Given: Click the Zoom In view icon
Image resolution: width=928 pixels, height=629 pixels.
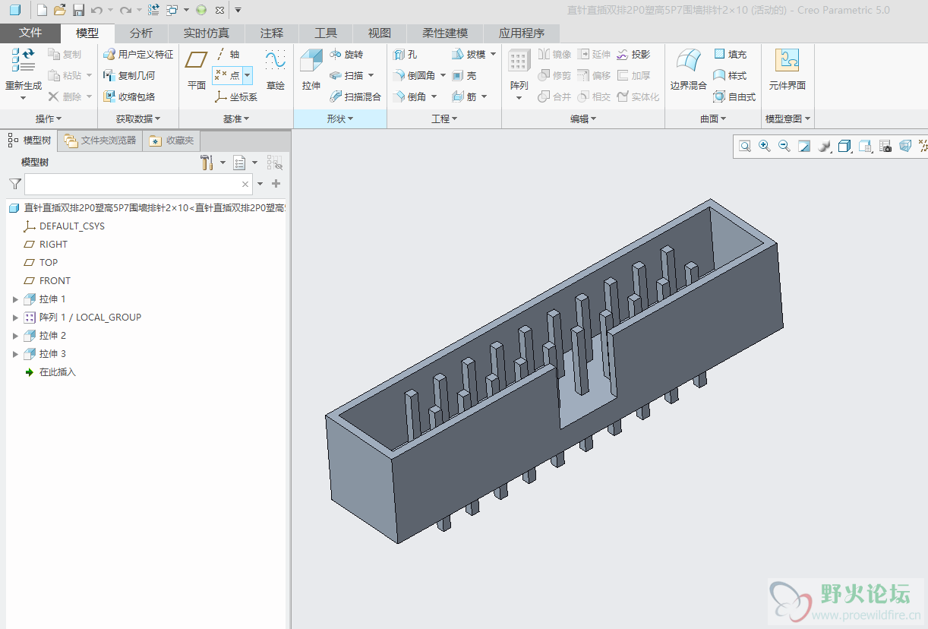Looking at the screenshot, I should pos(765,147).
